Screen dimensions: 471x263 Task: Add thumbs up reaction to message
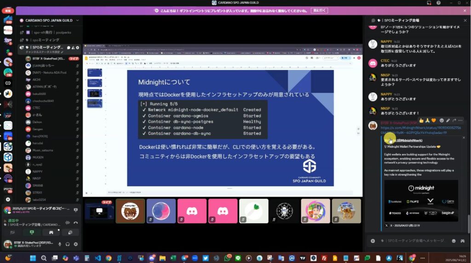point(421,120)
